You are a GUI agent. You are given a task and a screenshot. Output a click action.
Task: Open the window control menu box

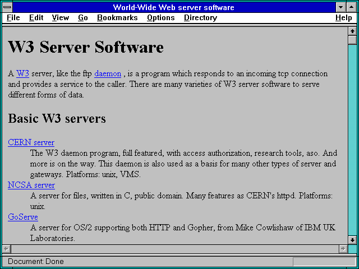coord(7,7)
